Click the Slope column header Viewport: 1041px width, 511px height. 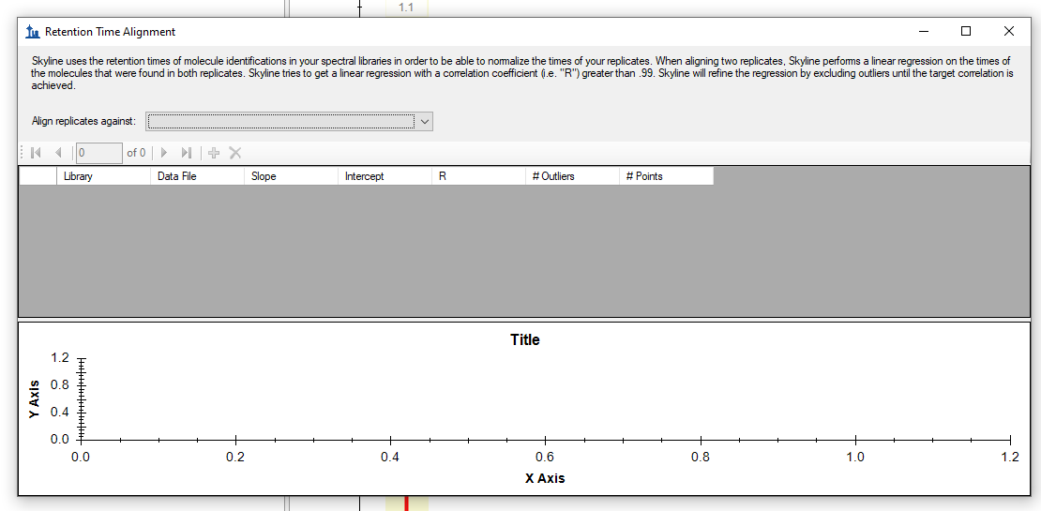point(291,176)
